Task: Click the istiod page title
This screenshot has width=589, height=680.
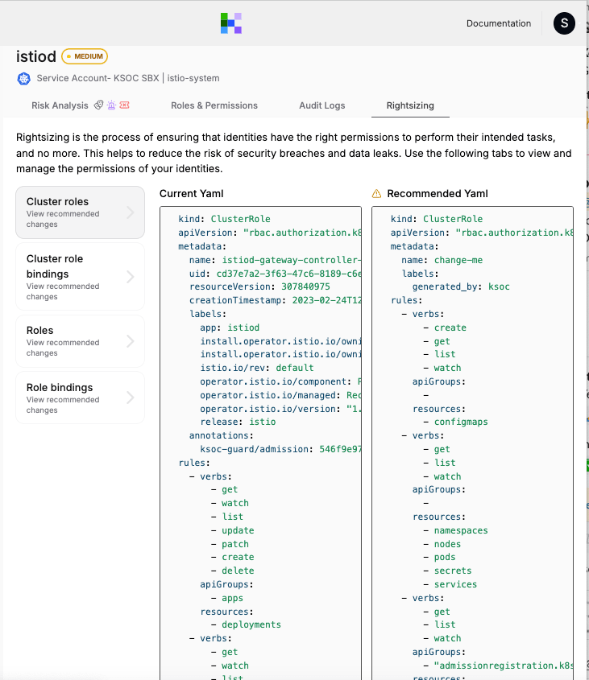Action: point(36,56)
